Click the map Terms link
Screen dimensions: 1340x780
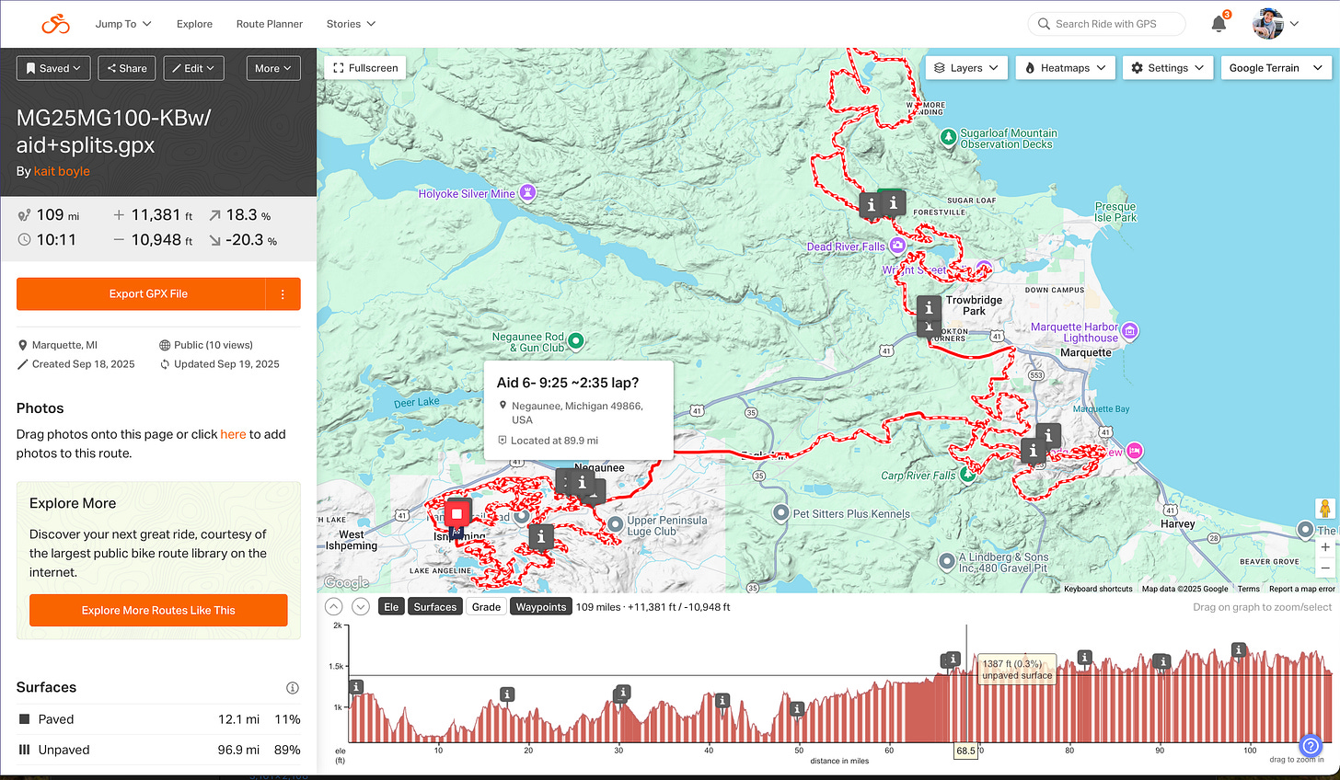pyautogui.click(x=1248, y=589)
